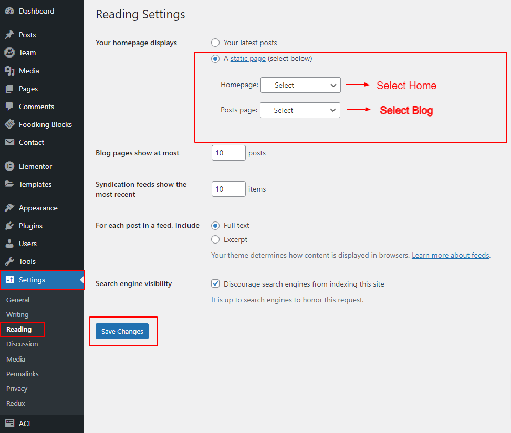
Task: Open the Homepage select dropdown
Action: tap(300, 85)
